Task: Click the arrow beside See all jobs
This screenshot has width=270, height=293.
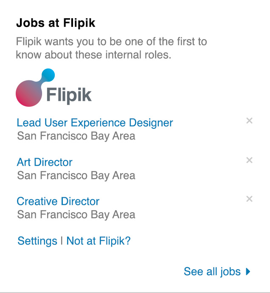Action: tap(248, 271)
